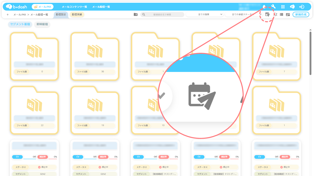
Task: Select the 配信設定 tab
Action: click(x=61, y=14)
